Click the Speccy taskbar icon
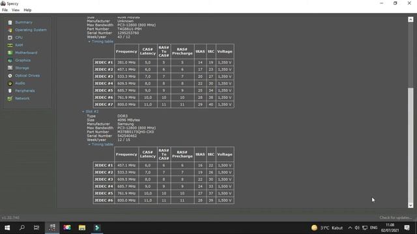The height and width of the screenshot is (234, 417). tap(52, 227)
